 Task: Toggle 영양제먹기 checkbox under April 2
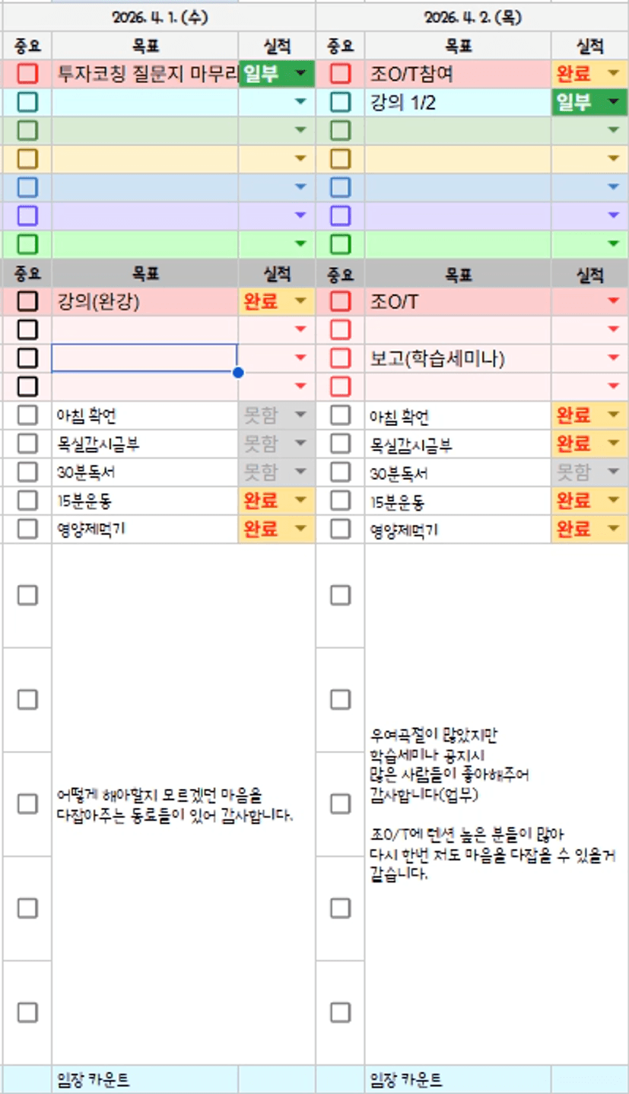(340, 529)
